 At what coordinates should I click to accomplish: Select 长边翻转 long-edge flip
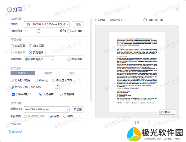click(41, 94)
